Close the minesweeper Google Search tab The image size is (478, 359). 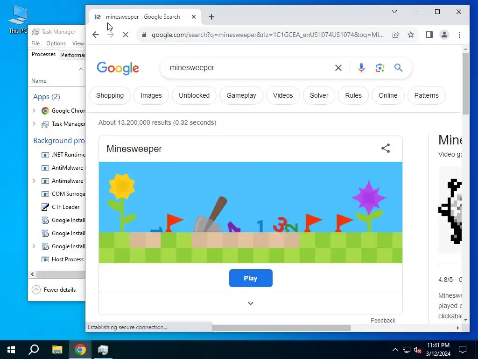coord(194,17)
